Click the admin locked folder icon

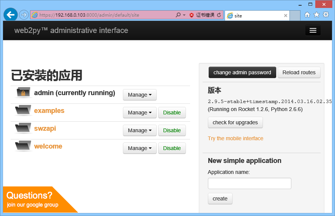pos(23,92)
